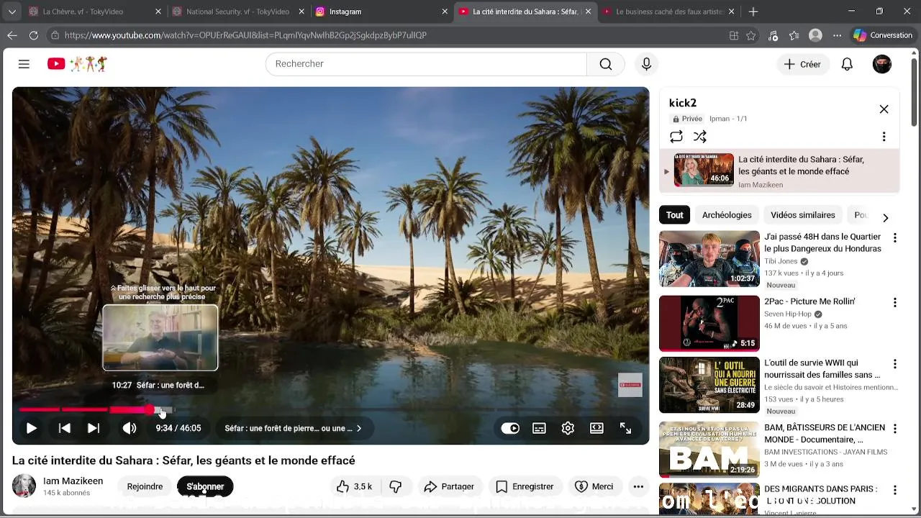The height and width of the screenshot is (518, 921).
Task: Open the Partager share dialog
Action: (449, 486)
